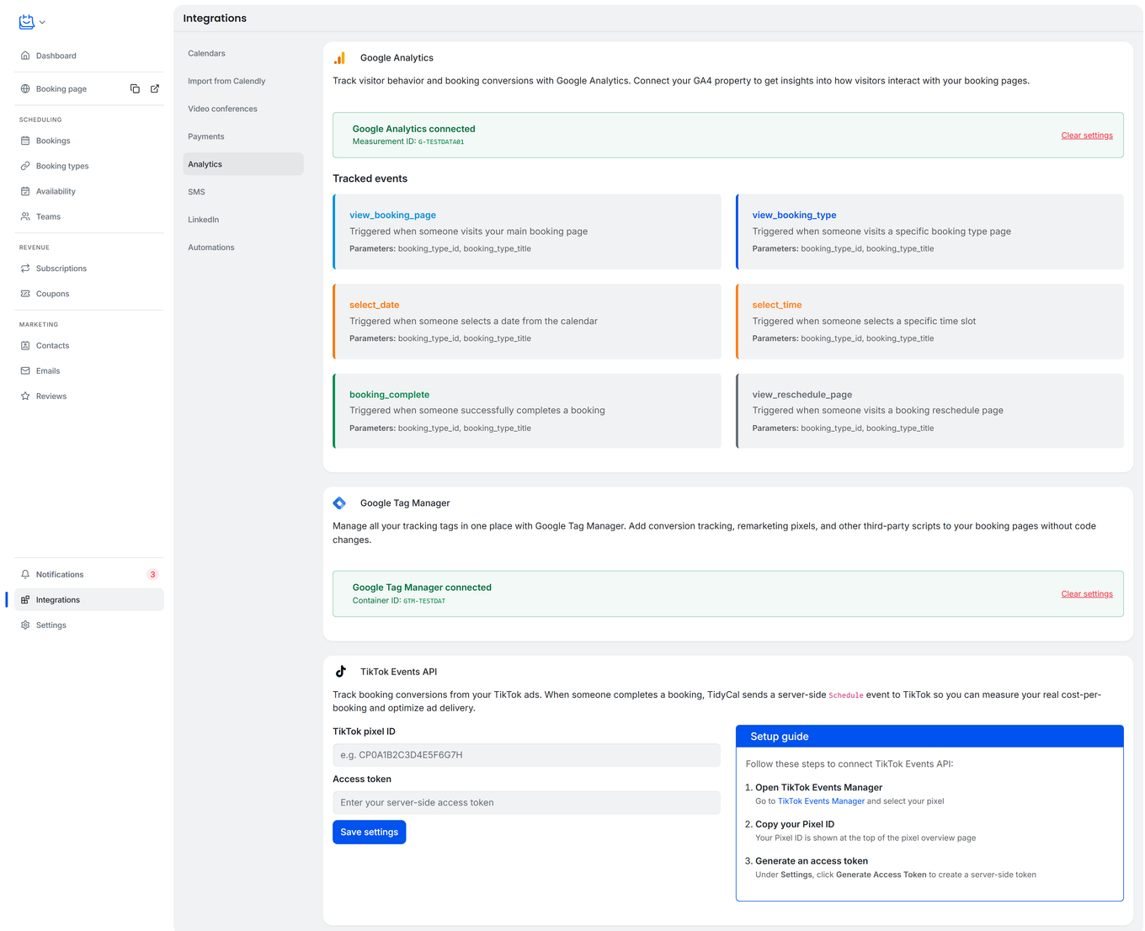Click the Dashboard home icon
The image size is (1145, 931).
coord(25,56)
